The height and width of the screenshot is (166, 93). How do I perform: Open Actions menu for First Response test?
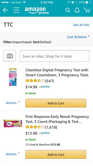[x=13, y=154]
